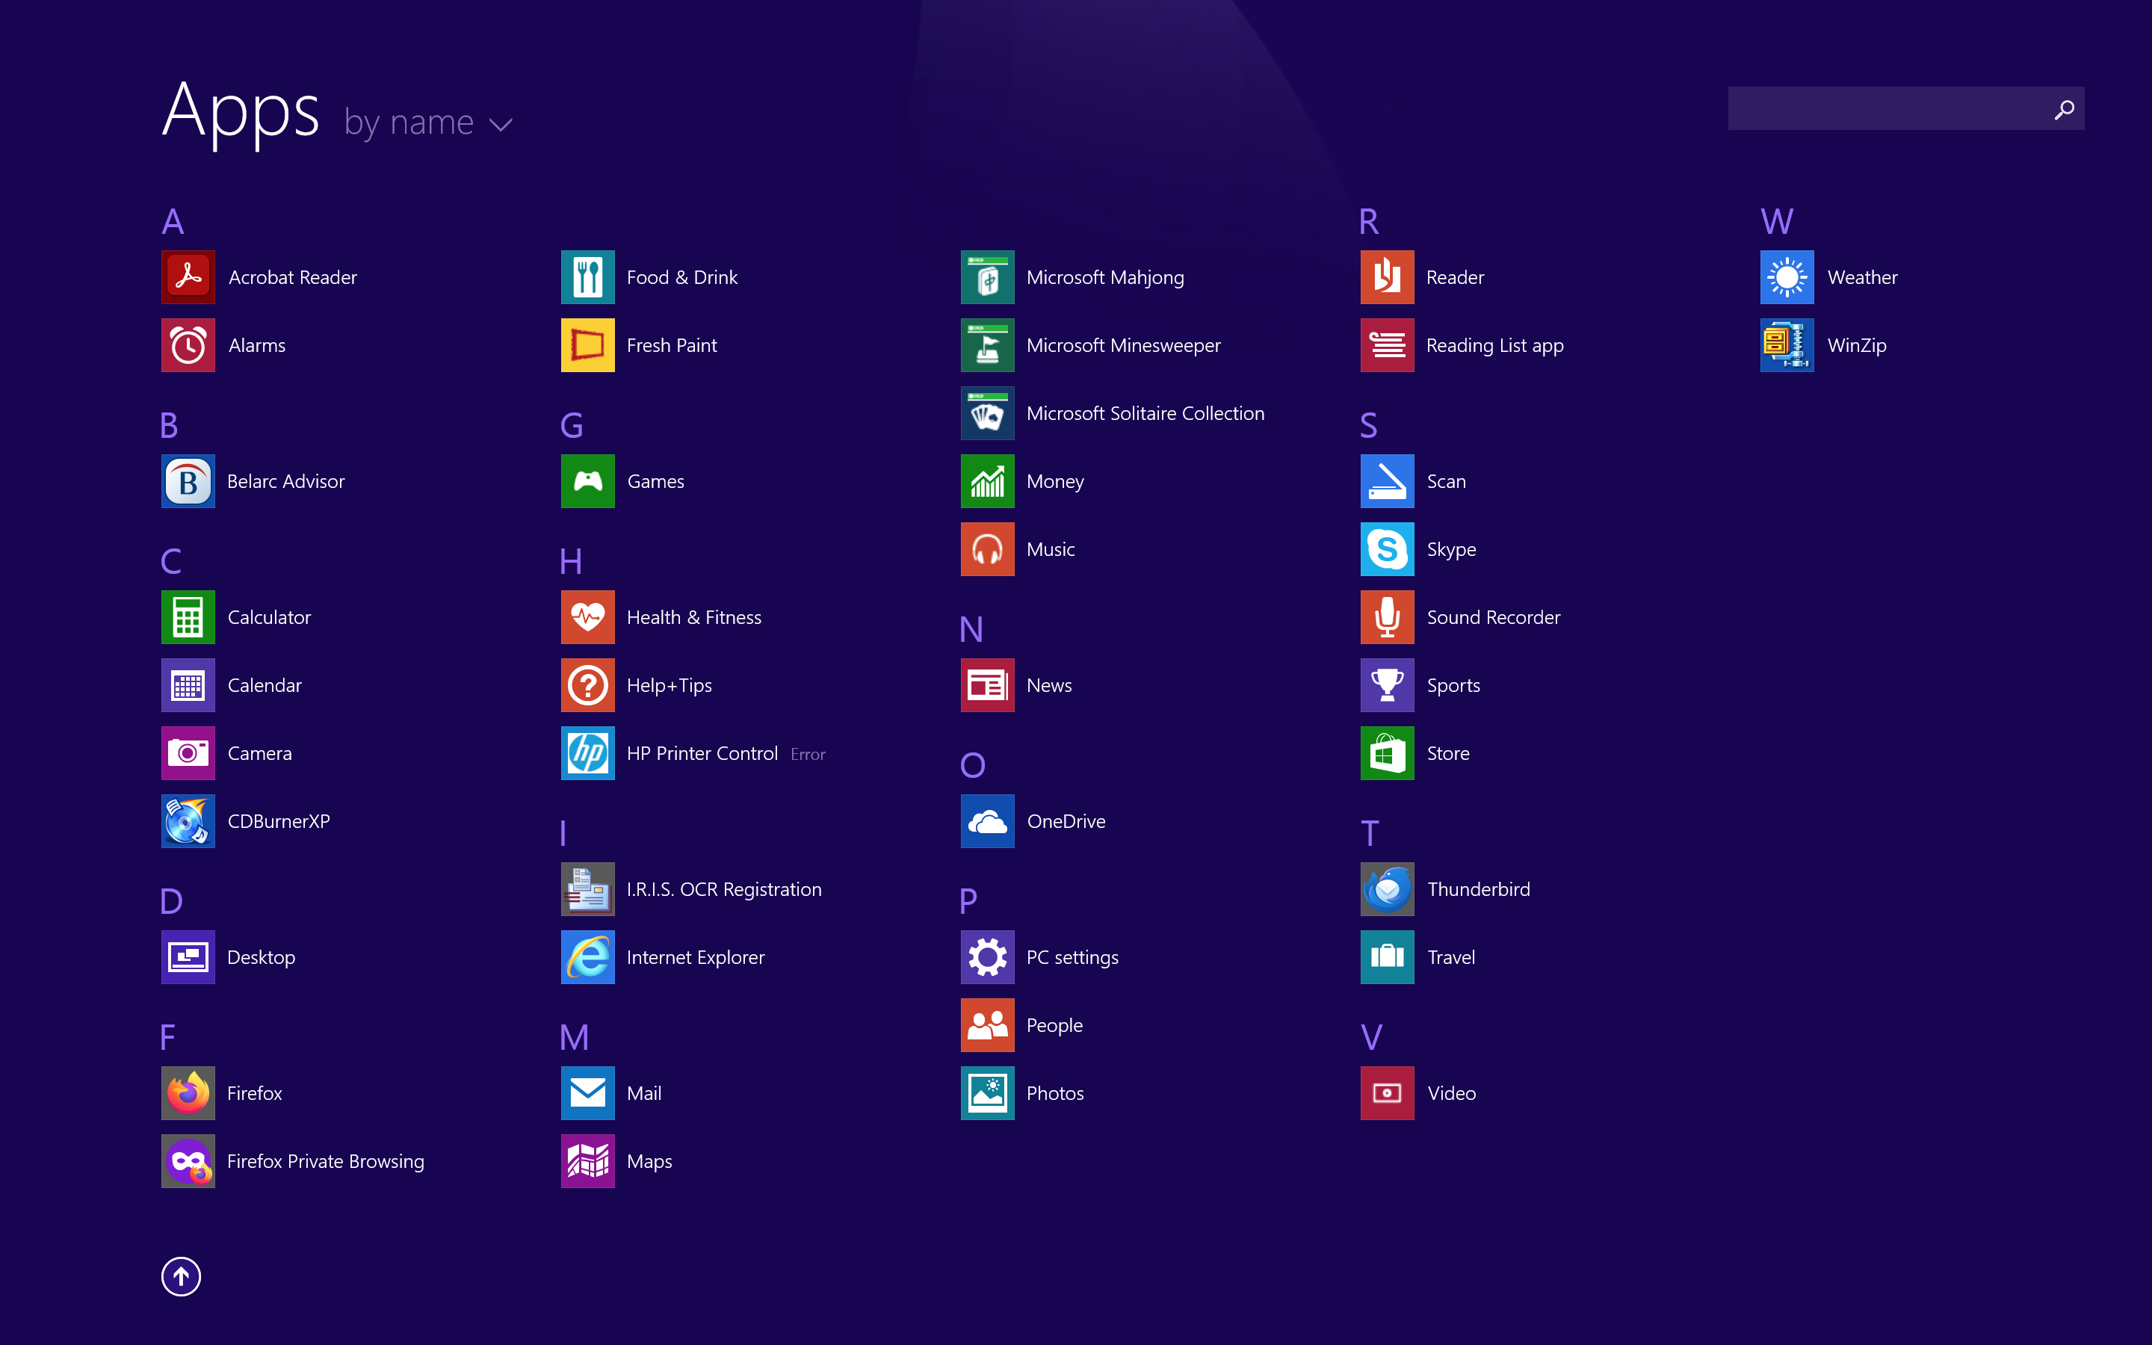The image size is (2152, 1345).
Task: Select the 'W' section letter header
Action: point(1777,221)
